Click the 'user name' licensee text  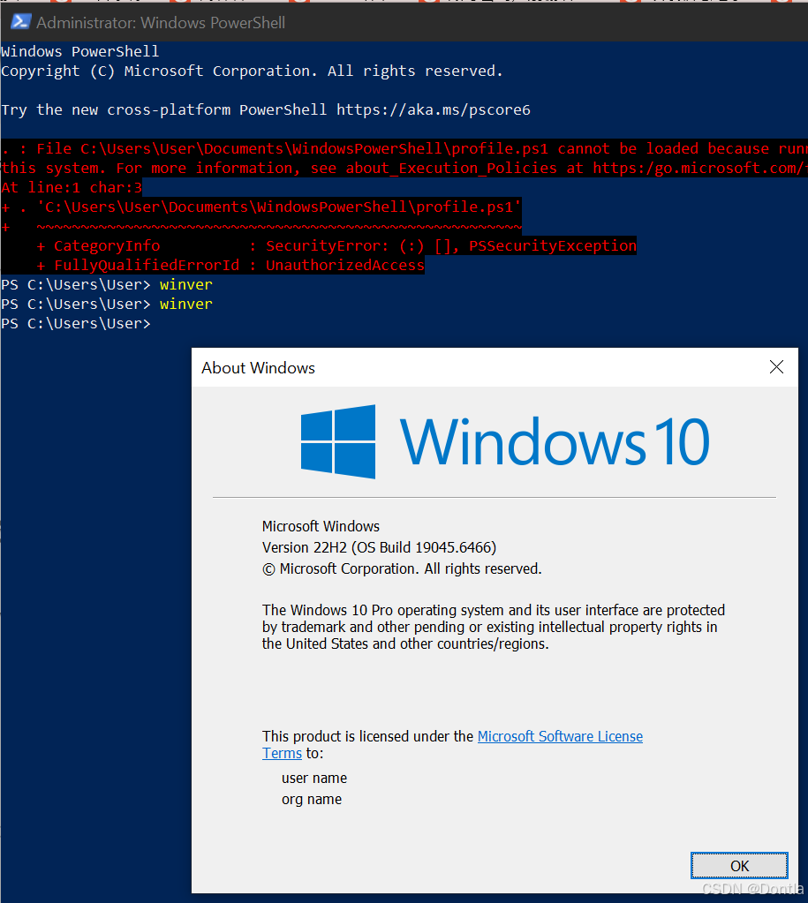point(314,778)
